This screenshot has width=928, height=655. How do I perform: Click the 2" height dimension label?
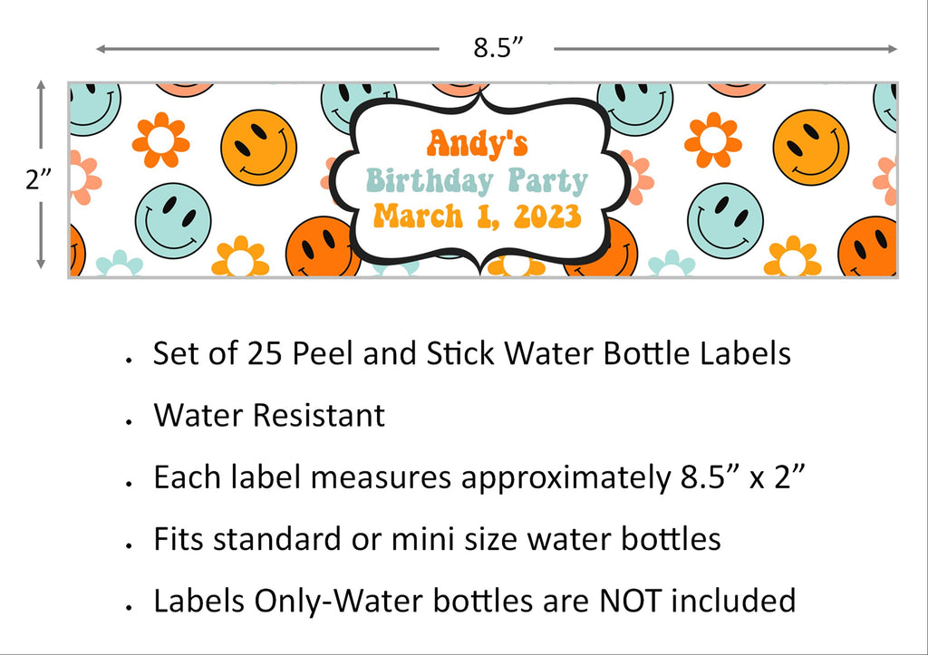(38, 179)
